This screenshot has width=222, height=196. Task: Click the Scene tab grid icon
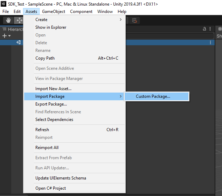220,29
